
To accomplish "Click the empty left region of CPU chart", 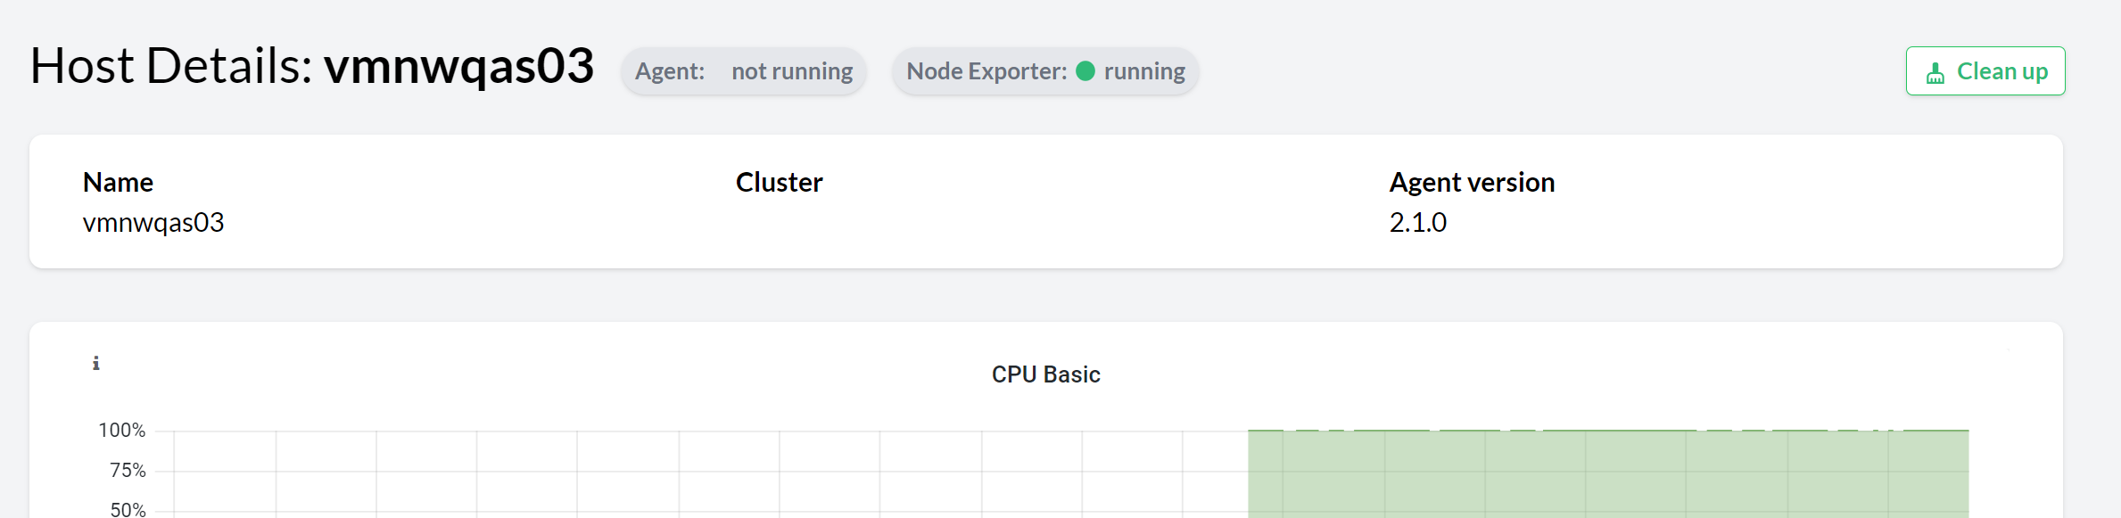I will [x=624, y=477].
